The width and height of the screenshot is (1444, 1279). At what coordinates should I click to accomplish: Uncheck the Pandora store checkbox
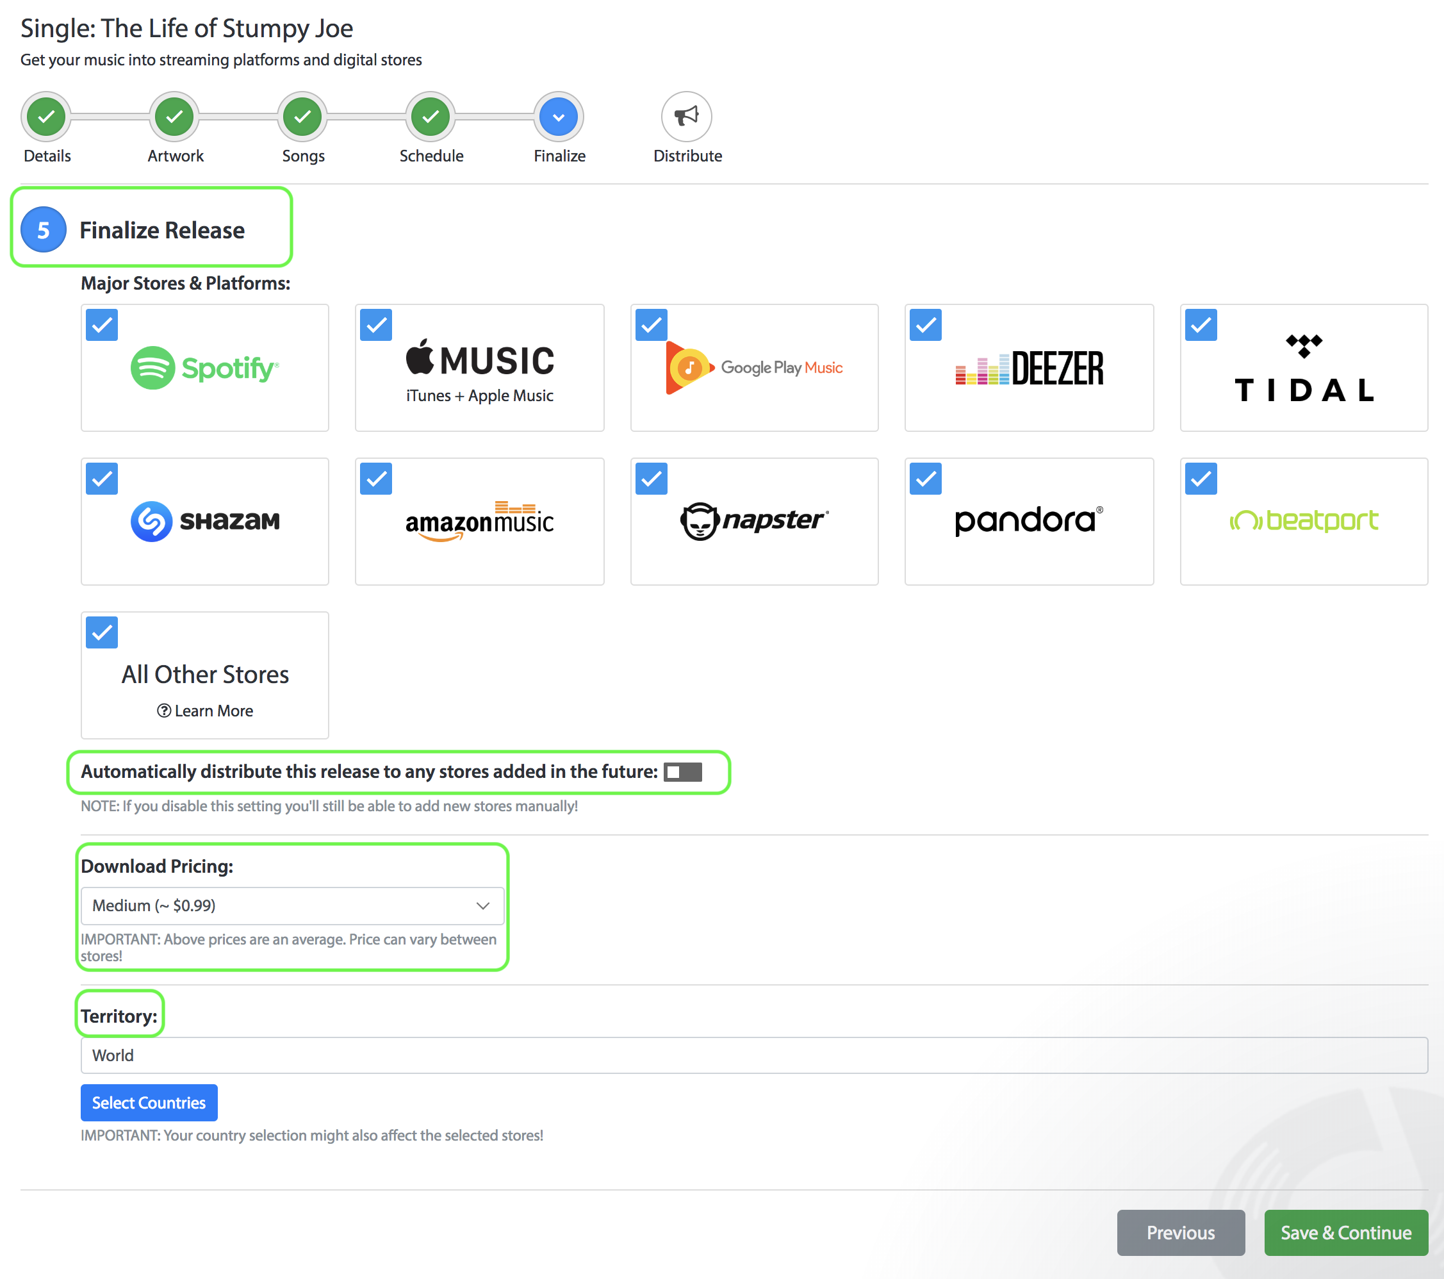[926, 479]
